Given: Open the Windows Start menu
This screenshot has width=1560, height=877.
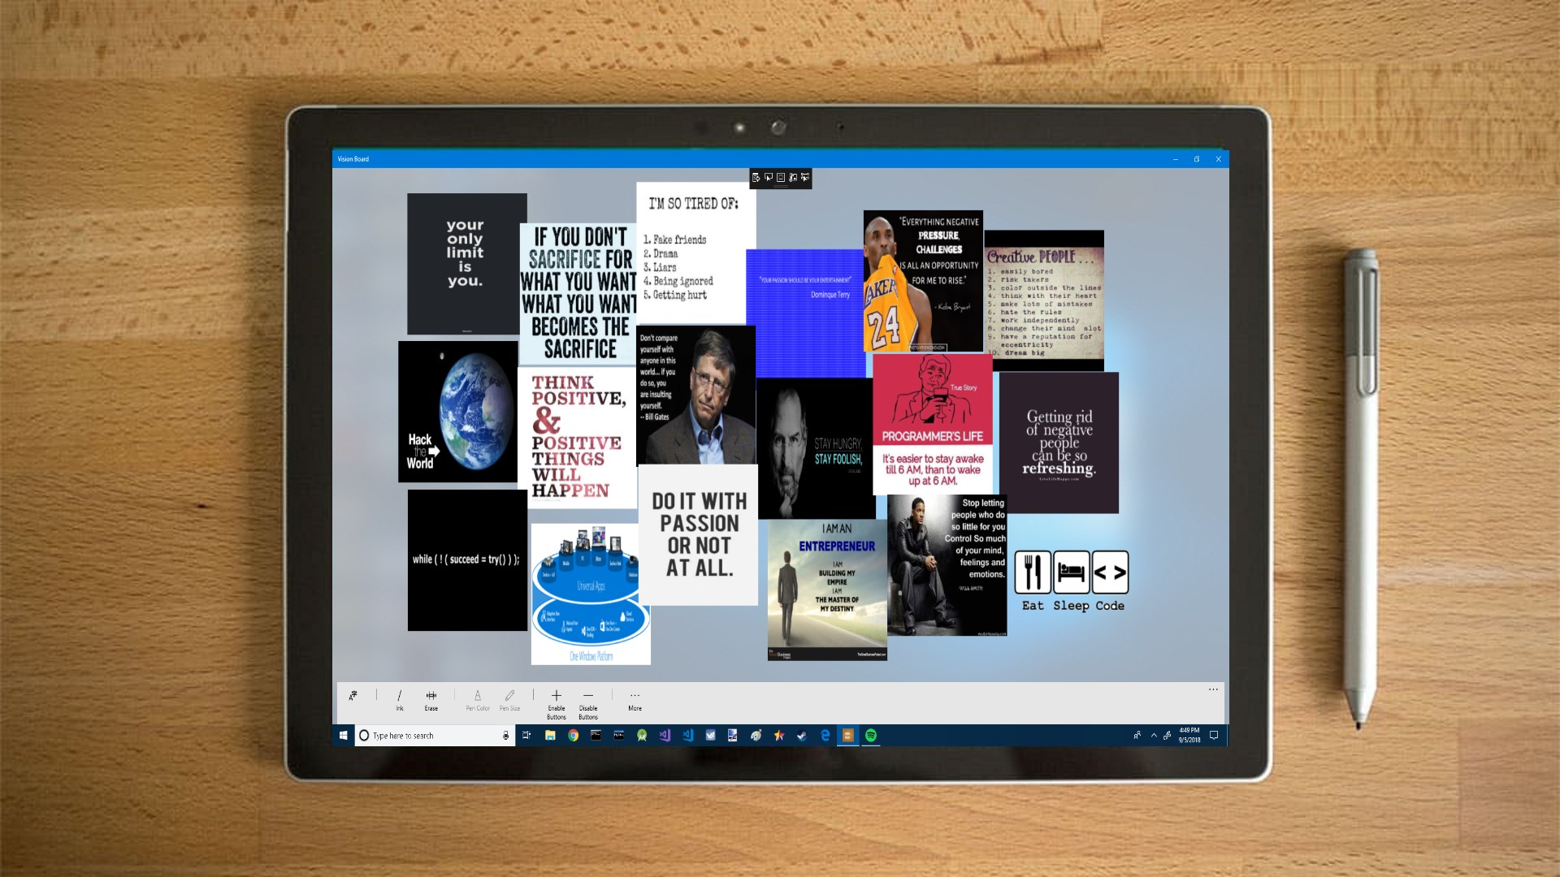Looking at the screenshot, I should pyautogui.click(x=344, y=736).
